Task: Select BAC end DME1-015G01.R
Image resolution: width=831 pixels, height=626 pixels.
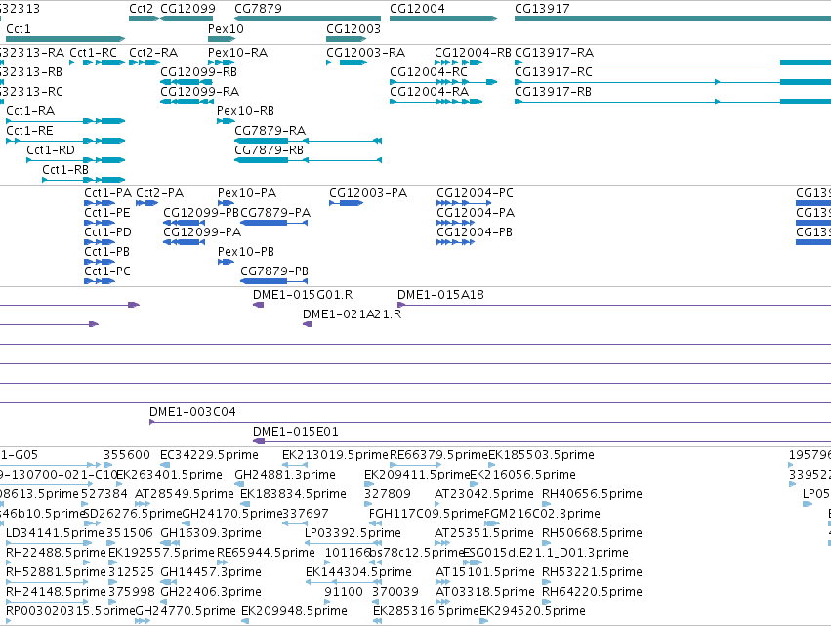Action: (303, 295)
